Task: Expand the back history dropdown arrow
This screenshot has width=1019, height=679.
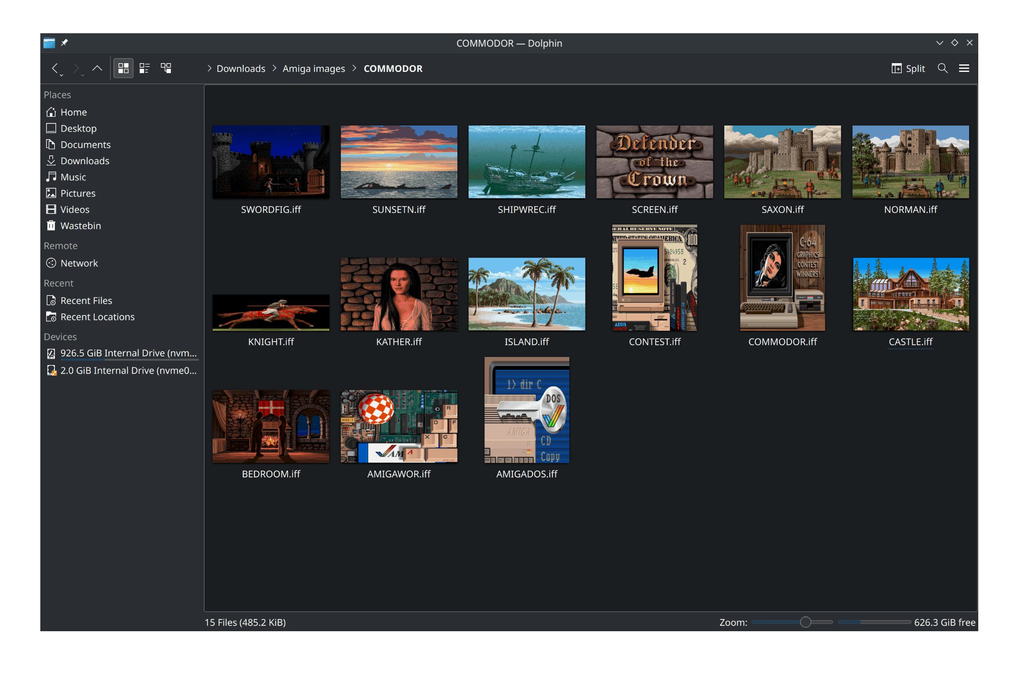Action: (62, 75)
